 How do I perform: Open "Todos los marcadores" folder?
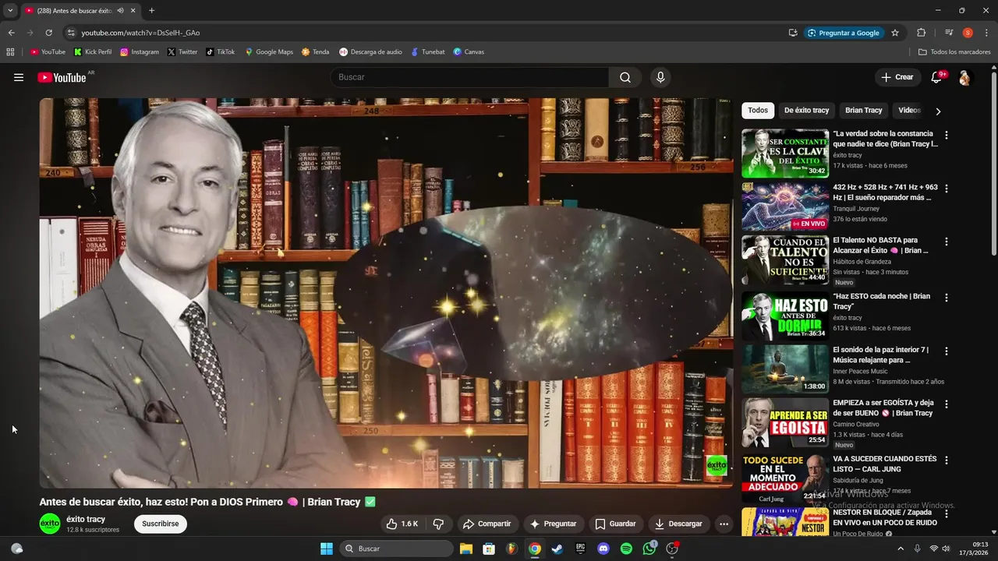click(x=954, y=52)
